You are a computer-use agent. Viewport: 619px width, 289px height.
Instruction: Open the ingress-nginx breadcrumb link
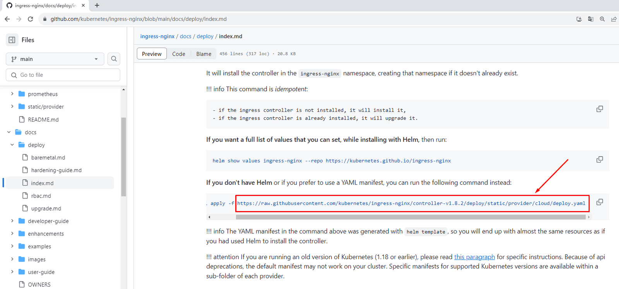point(157,36)
